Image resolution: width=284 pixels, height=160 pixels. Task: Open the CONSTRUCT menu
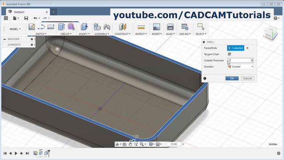122,34
